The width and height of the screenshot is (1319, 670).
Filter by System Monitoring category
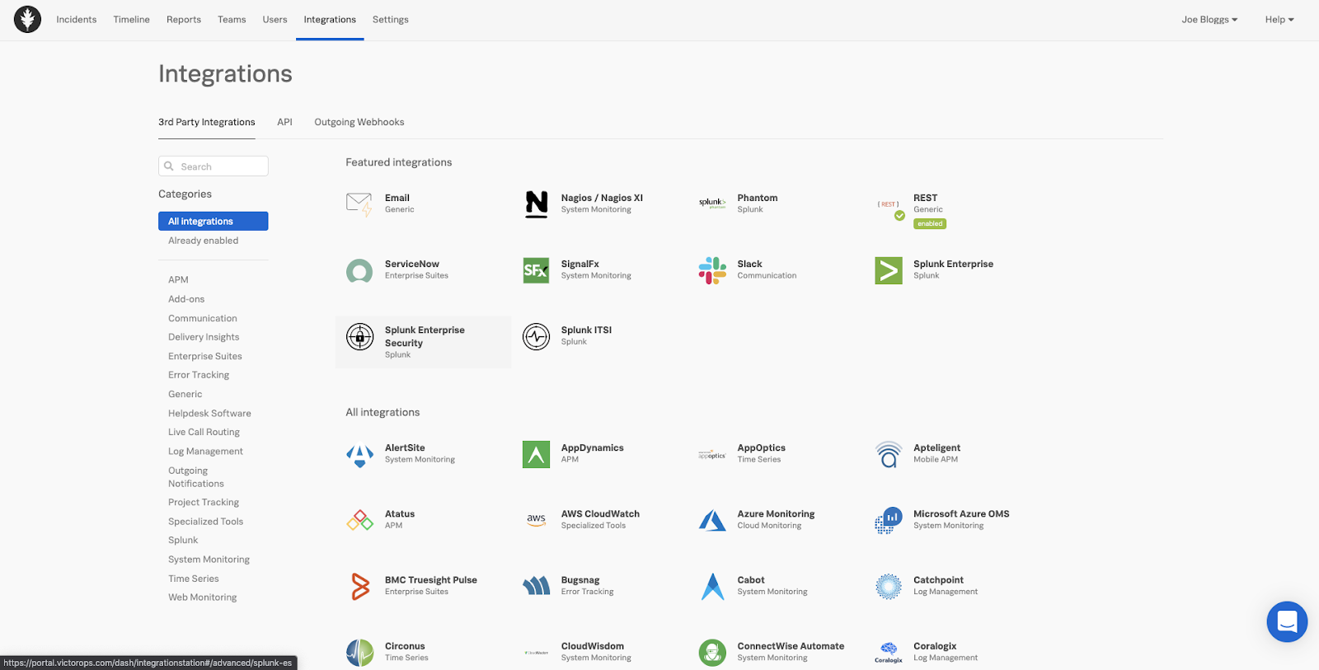click(209, 560)
